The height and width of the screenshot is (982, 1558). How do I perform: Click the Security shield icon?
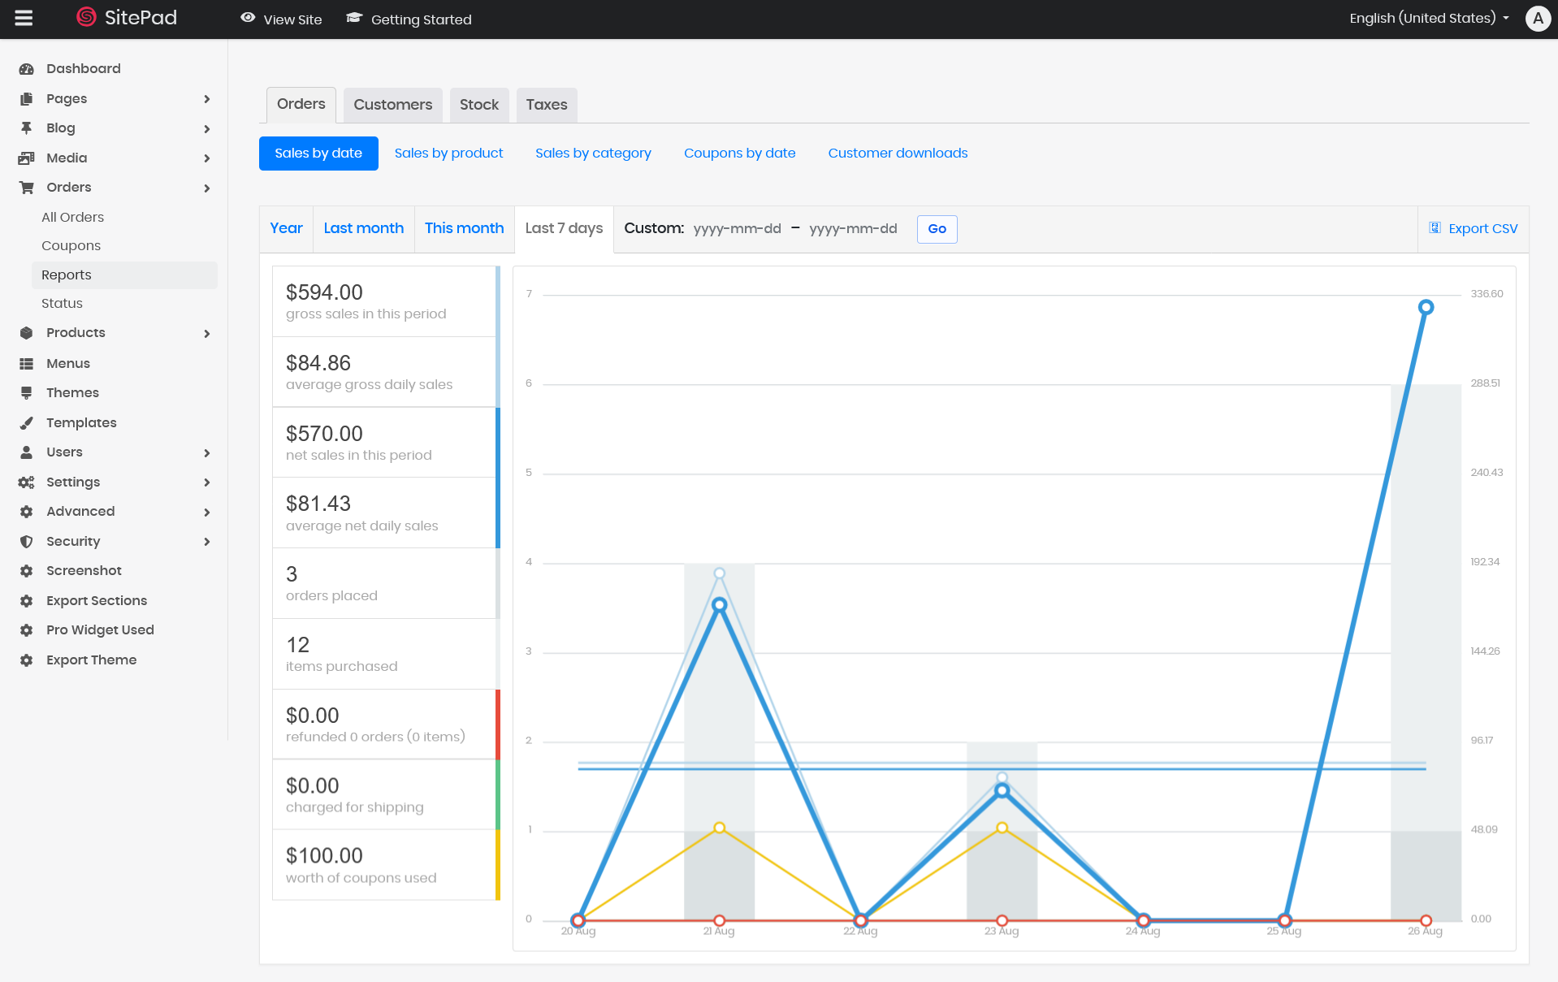(26, 542)
